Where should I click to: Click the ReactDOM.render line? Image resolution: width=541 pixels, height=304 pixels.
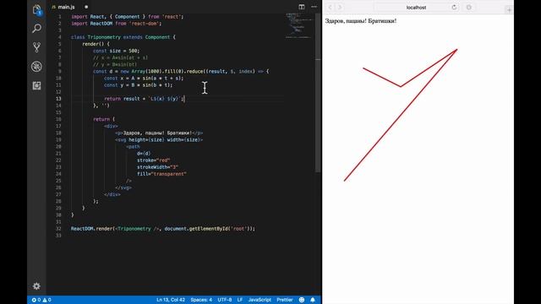163,229
